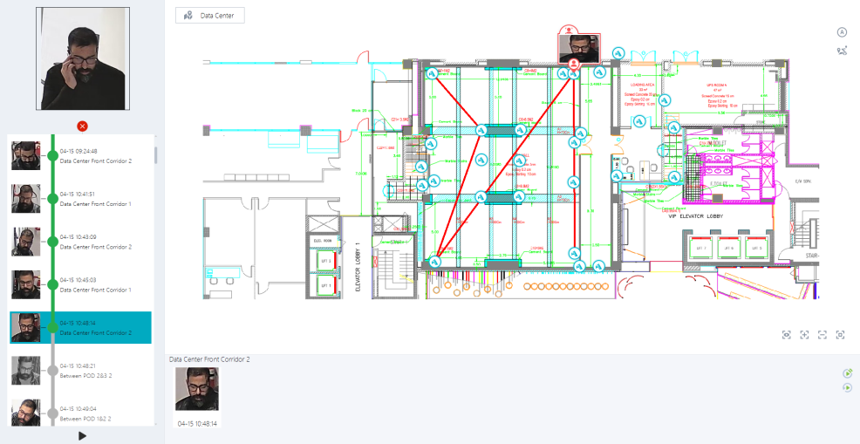The height and width of the screenshot is (444, 860).
Task: Click the timeline dot for 10:49:04 entry
Action: point(52,413)
